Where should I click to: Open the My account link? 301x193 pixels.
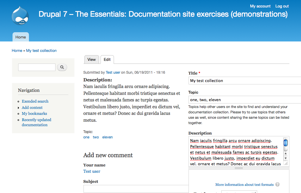(260, 6)
